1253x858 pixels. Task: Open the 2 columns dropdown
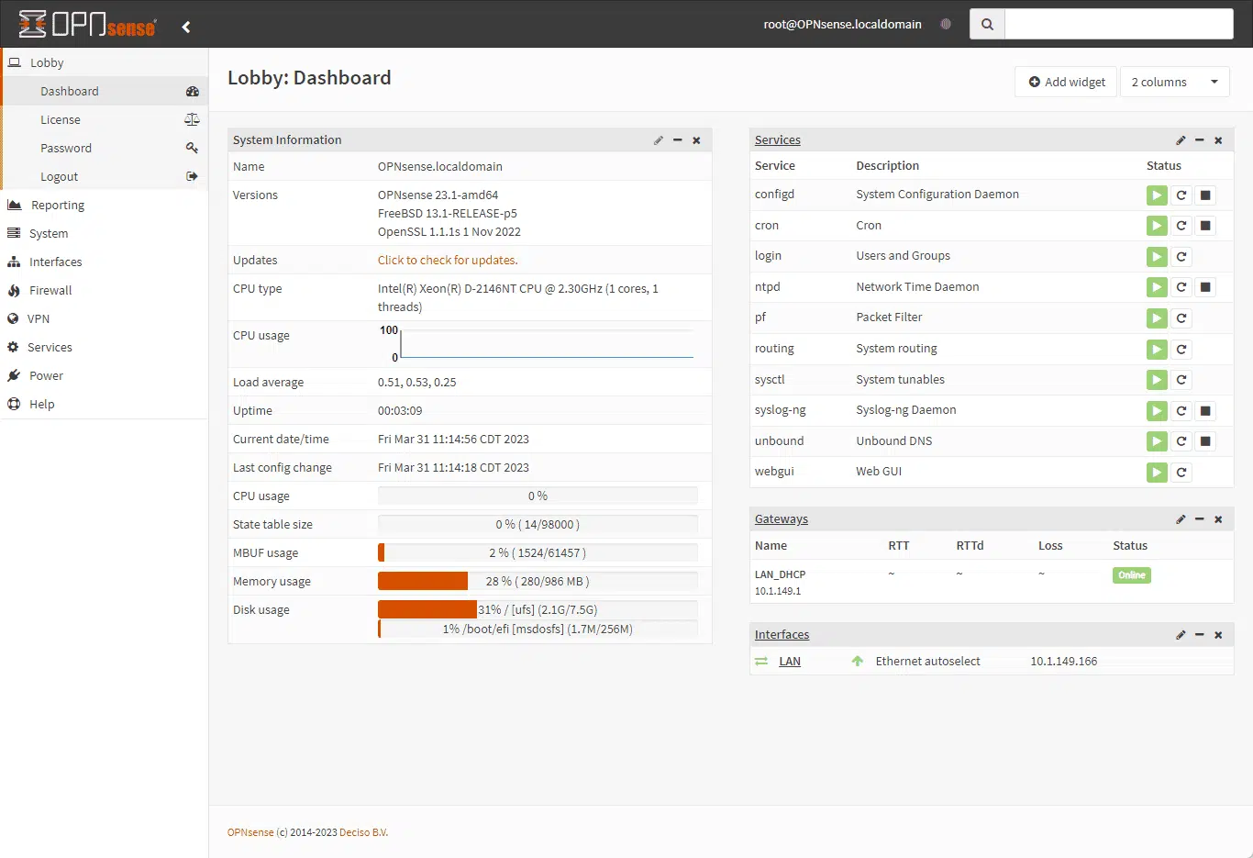click(1174, 82)
